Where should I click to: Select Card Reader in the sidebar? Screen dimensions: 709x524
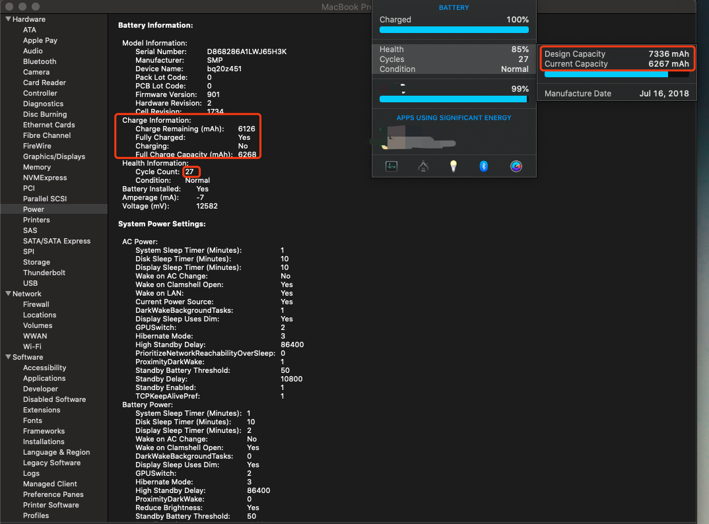point(44,82)
